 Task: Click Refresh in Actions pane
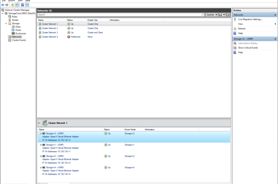(242, 29)
